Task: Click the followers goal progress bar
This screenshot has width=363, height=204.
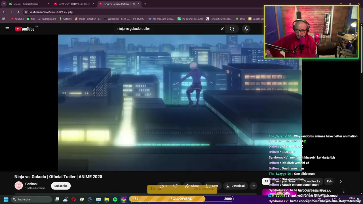Action: [x=181, y=199]
